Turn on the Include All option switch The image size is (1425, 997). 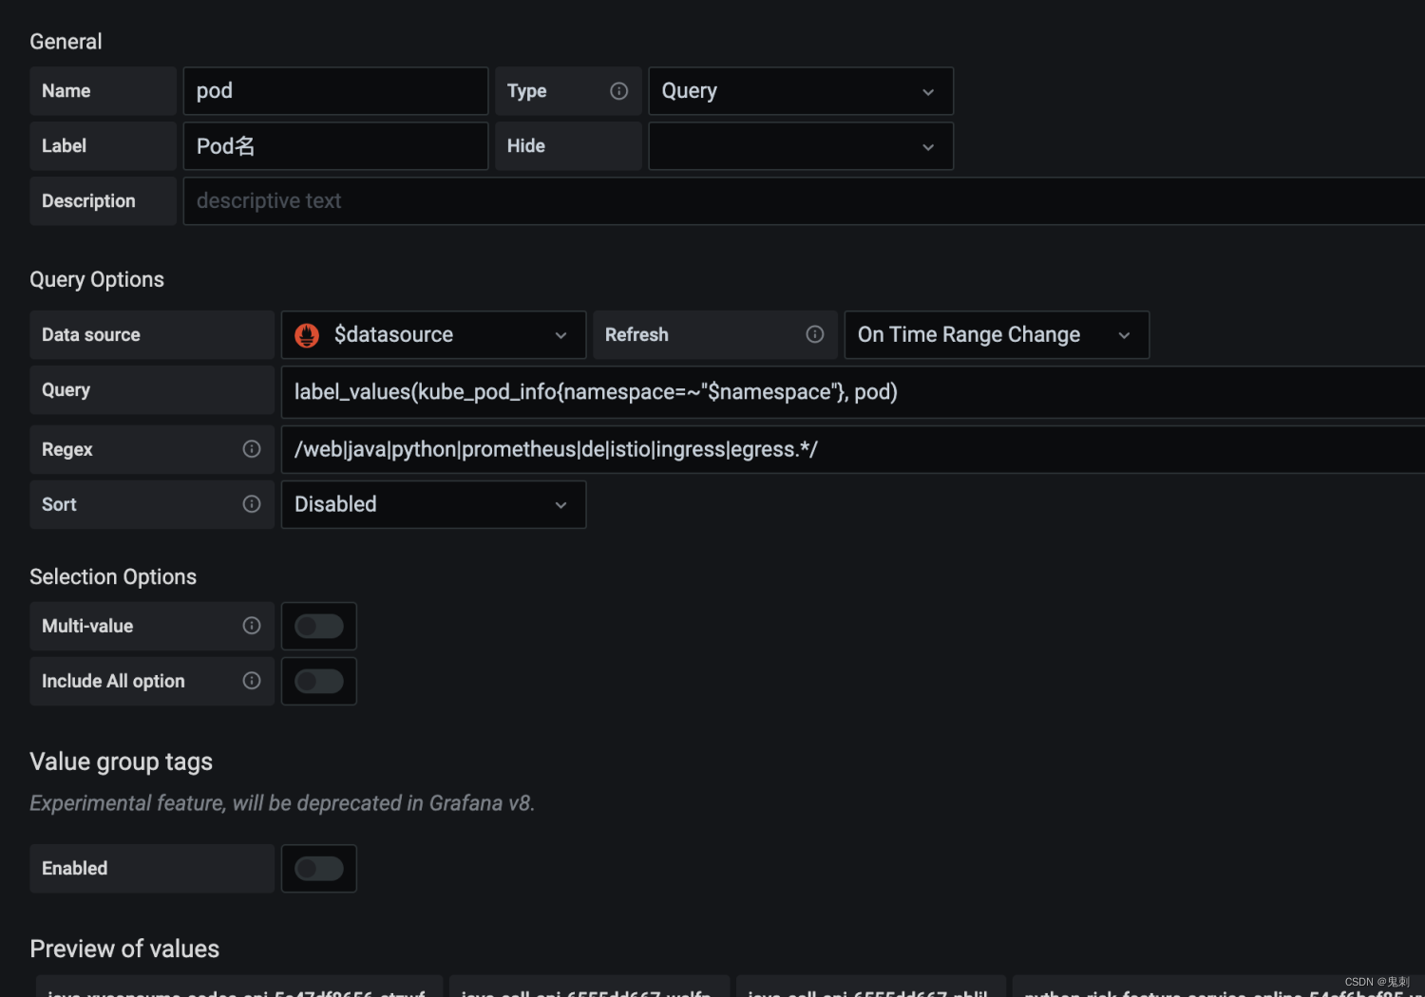point(318,681)
